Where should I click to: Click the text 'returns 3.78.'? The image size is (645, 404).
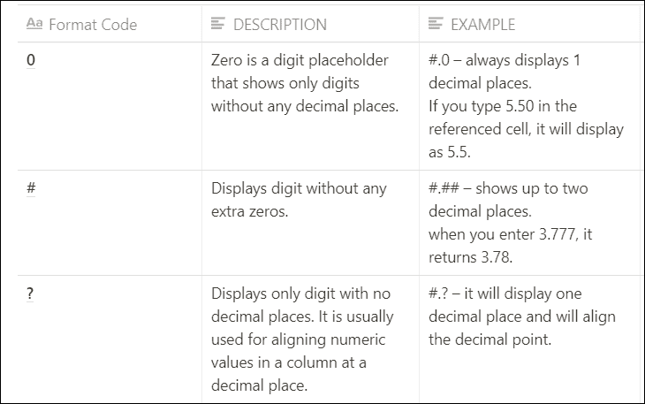pyautogui.click(x=471, y=257)
